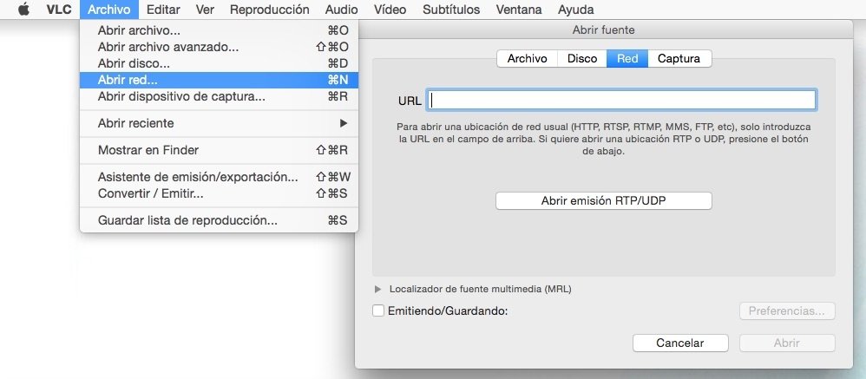Viewport: 866px width, 379px height.
Task: Open the Ventana menu
Action: tap(519, 10)
